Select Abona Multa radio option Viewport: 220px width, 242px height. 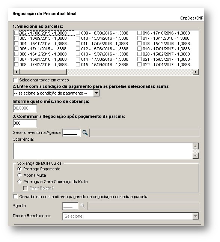point(20,175)
